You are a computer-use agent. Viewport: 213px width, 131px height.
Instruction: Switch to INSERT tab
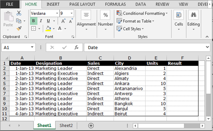pyautogui.click(x=53, y=4)
